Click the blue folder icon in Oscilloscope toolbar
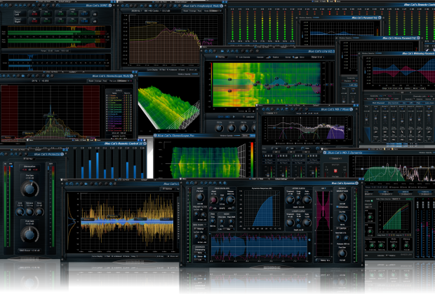435x294 pixels. pos(86,184)
